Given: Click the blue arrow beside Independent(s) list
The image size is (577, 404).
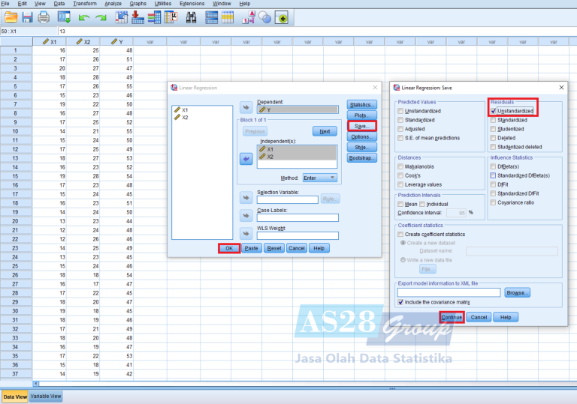Looking at the screenshot, I should (246, 159).
